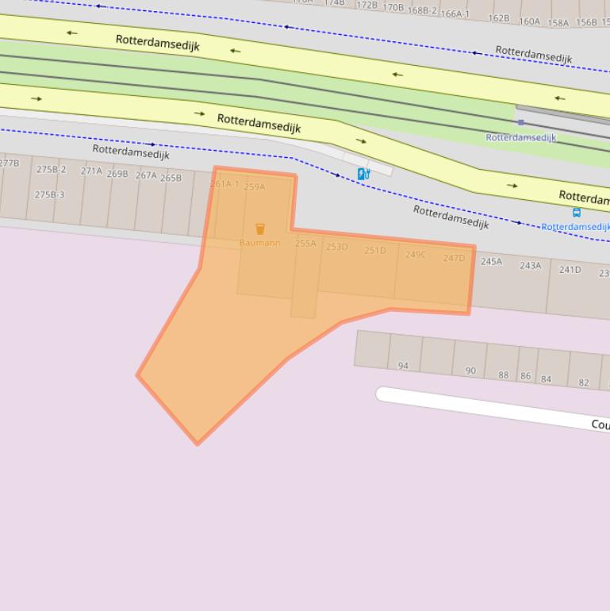Click house number 243A
The width and height of the screenshot is (610, 611).
click(x=530, y=266)
